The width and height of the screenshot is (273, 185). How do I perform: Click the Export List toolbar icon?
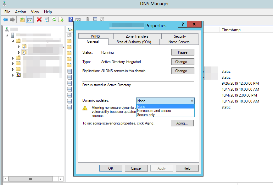click(61, 20)
